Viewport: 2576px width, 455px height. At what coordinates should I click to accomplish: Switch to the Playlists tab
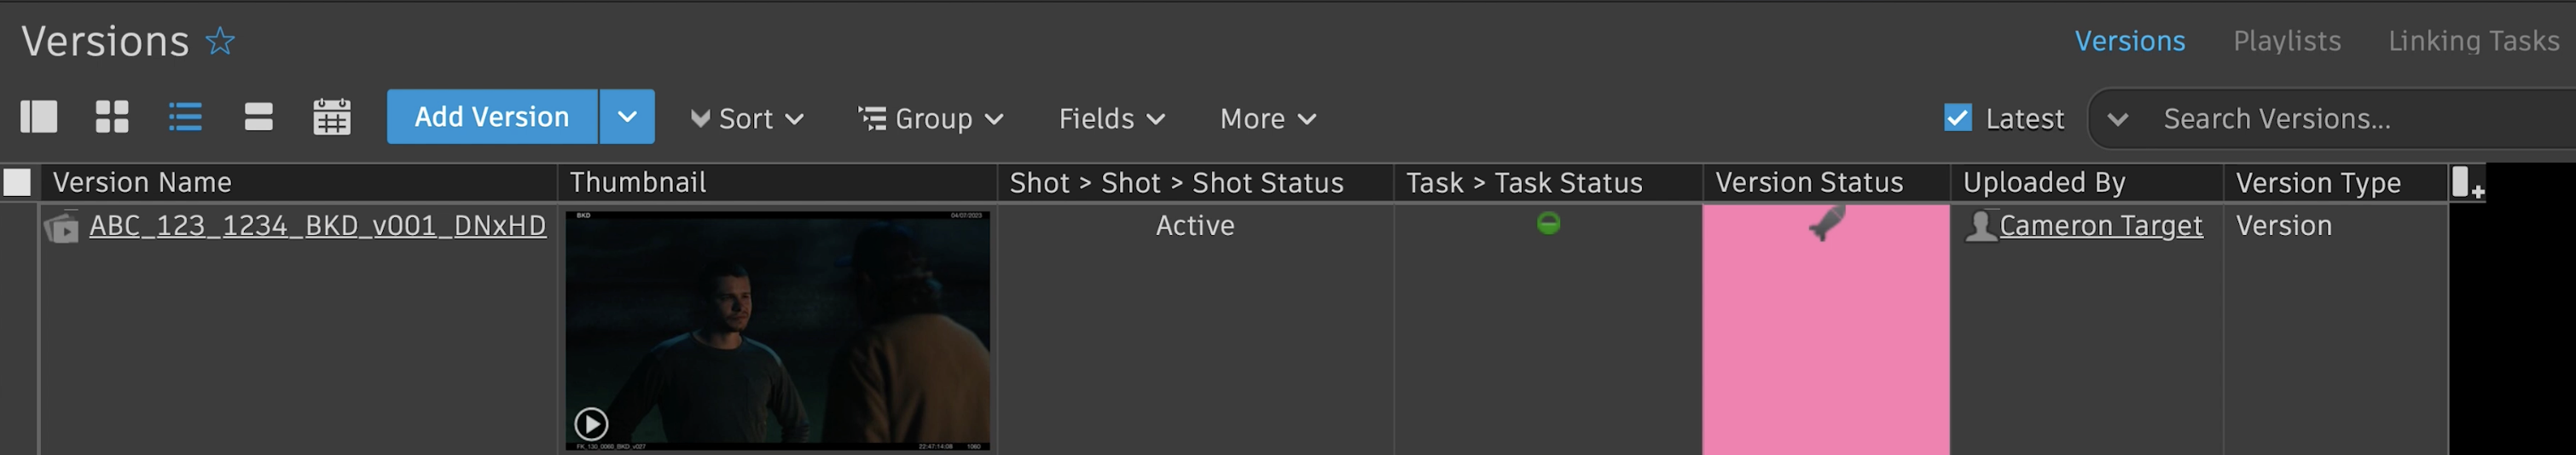coord(2286,41)
